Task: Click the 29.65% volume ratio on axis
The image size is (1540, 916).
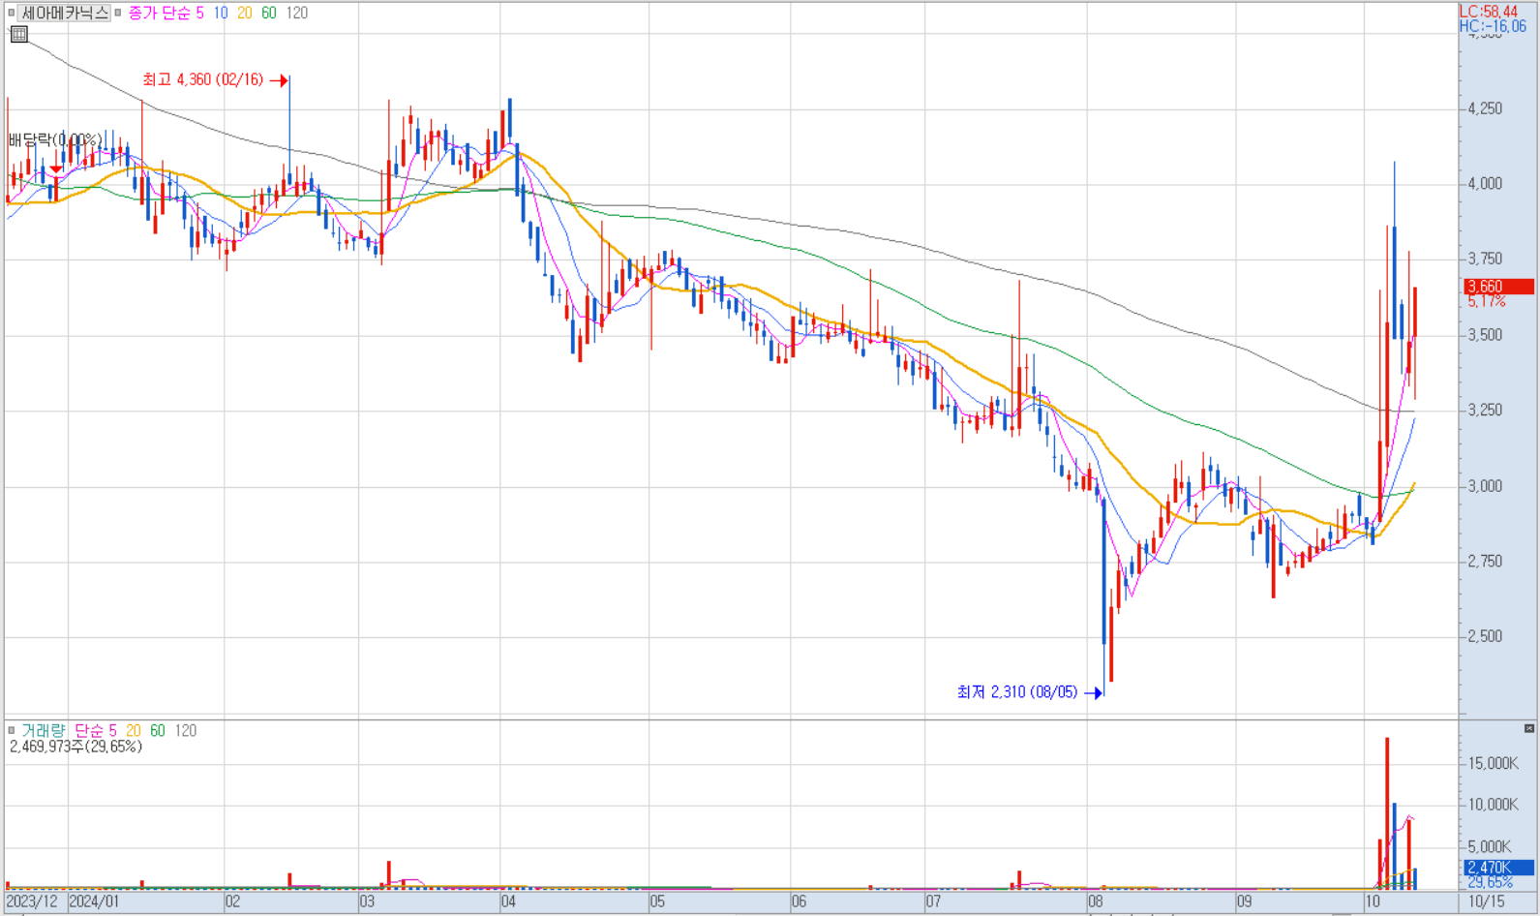Action: (x=1491, y=883)
